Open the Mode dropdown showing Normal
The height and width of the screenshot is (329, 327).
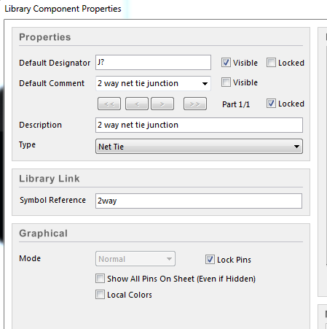[x=135, y=259]
